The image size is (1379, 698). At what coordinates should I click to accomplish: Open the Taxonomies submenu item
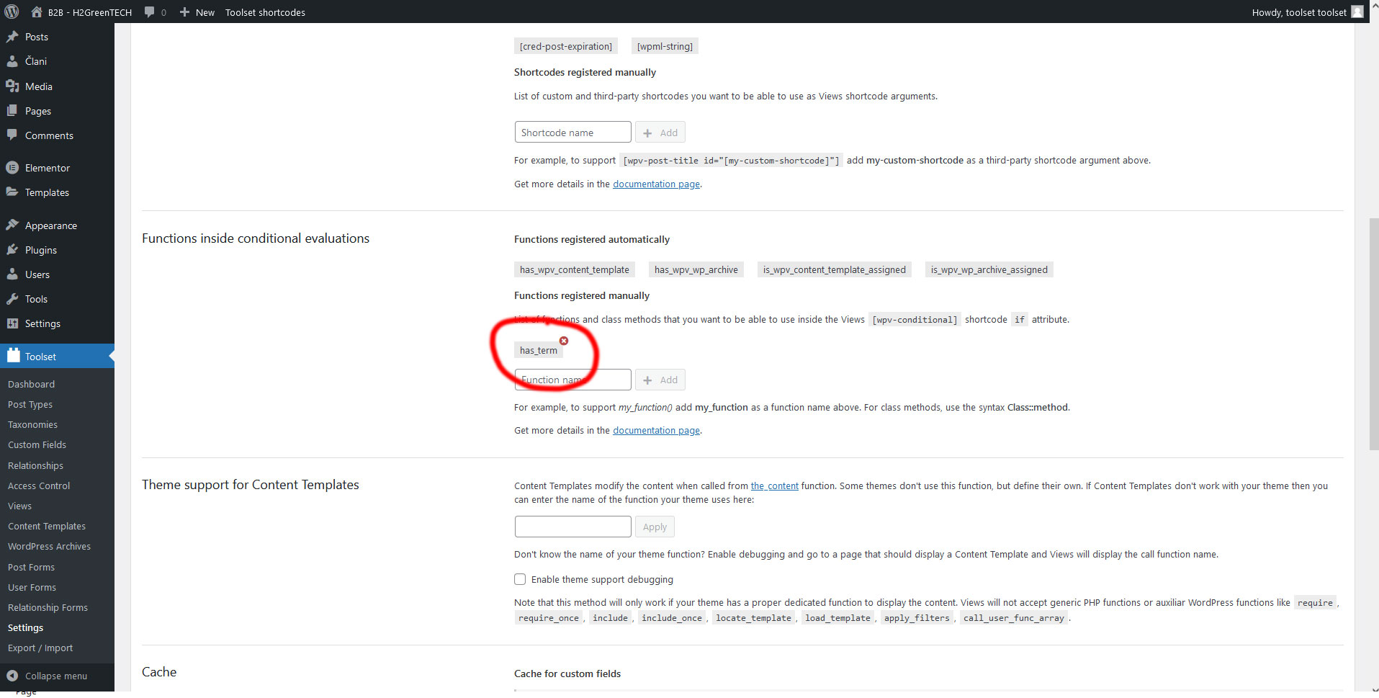pyautogui.click(x=32, y=424)
